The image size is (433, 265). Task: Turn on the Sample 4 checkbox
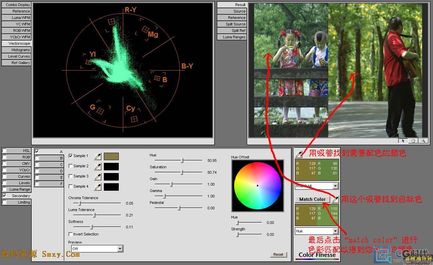coord(71,186)
